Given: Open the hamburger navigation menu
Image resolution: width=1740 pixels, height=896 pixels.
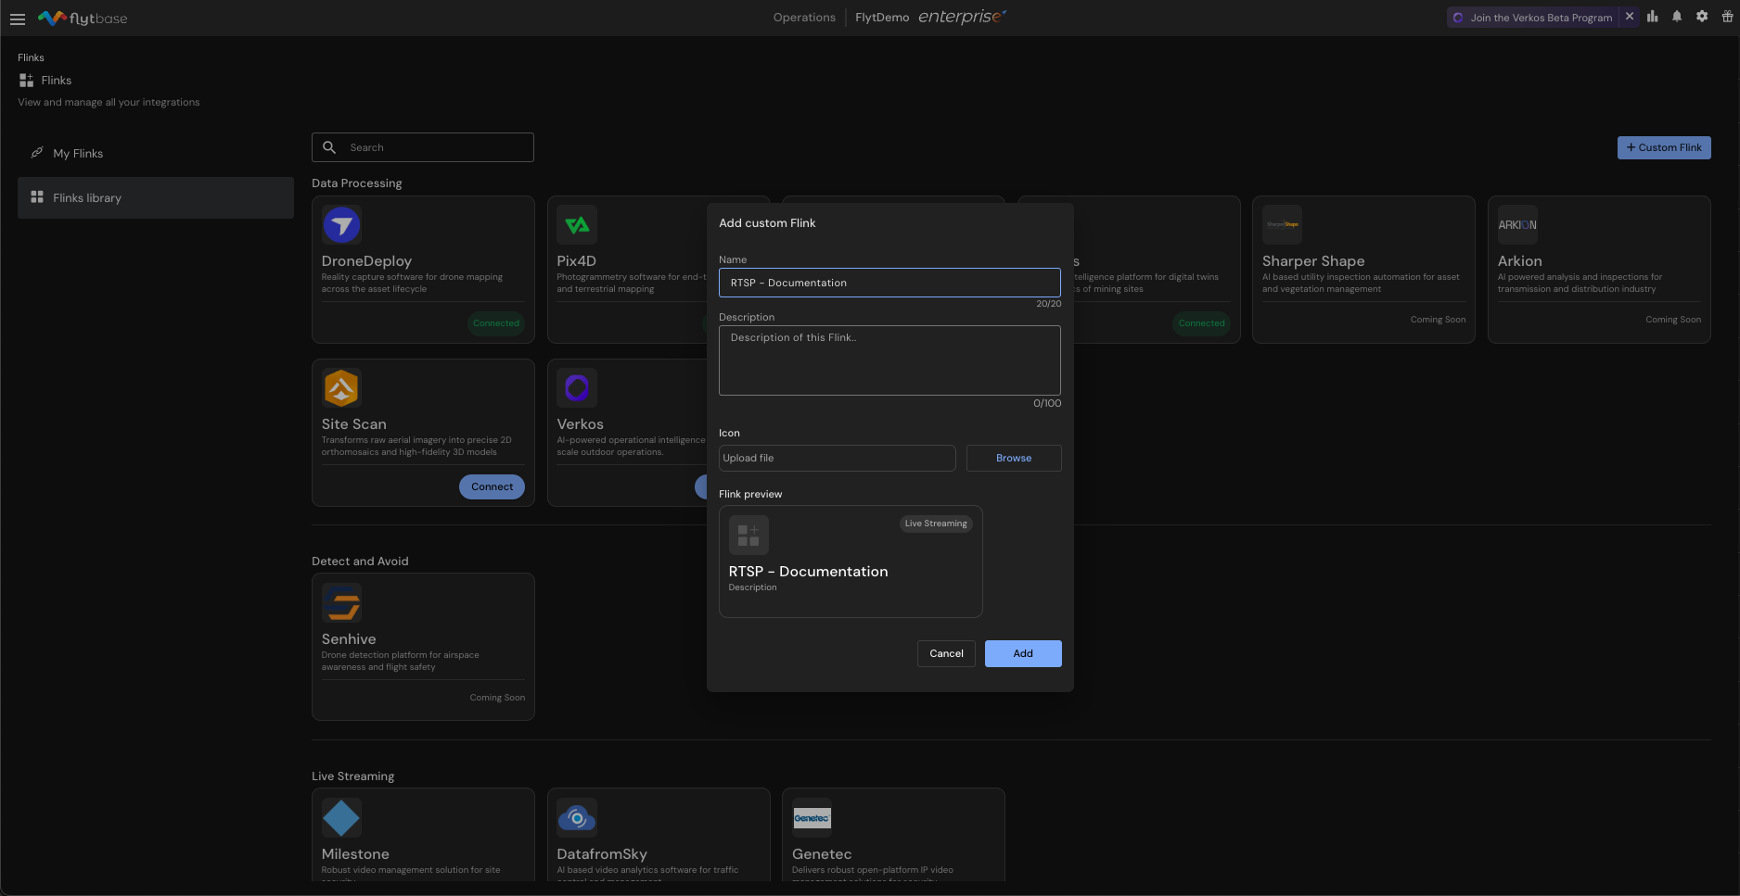Looking at the screenshot, I should (17, 19).
